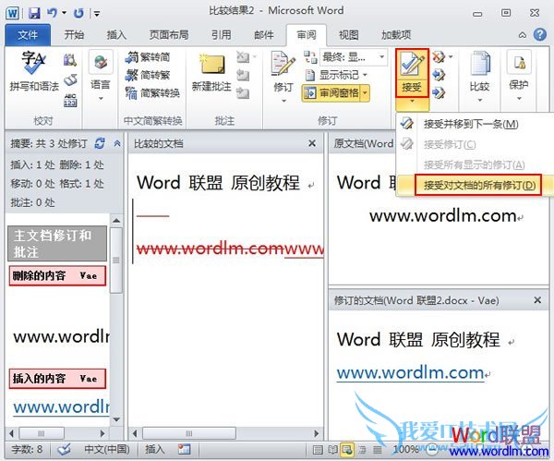The image size is (554, 461).
Task: Open the Reviewing Pane dropdown arrow
Action: 366,93
